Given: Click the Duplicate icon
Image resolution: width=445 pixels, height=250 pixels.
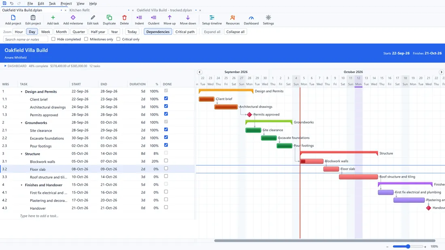Looking at the screenshot, I should [109, 18].
